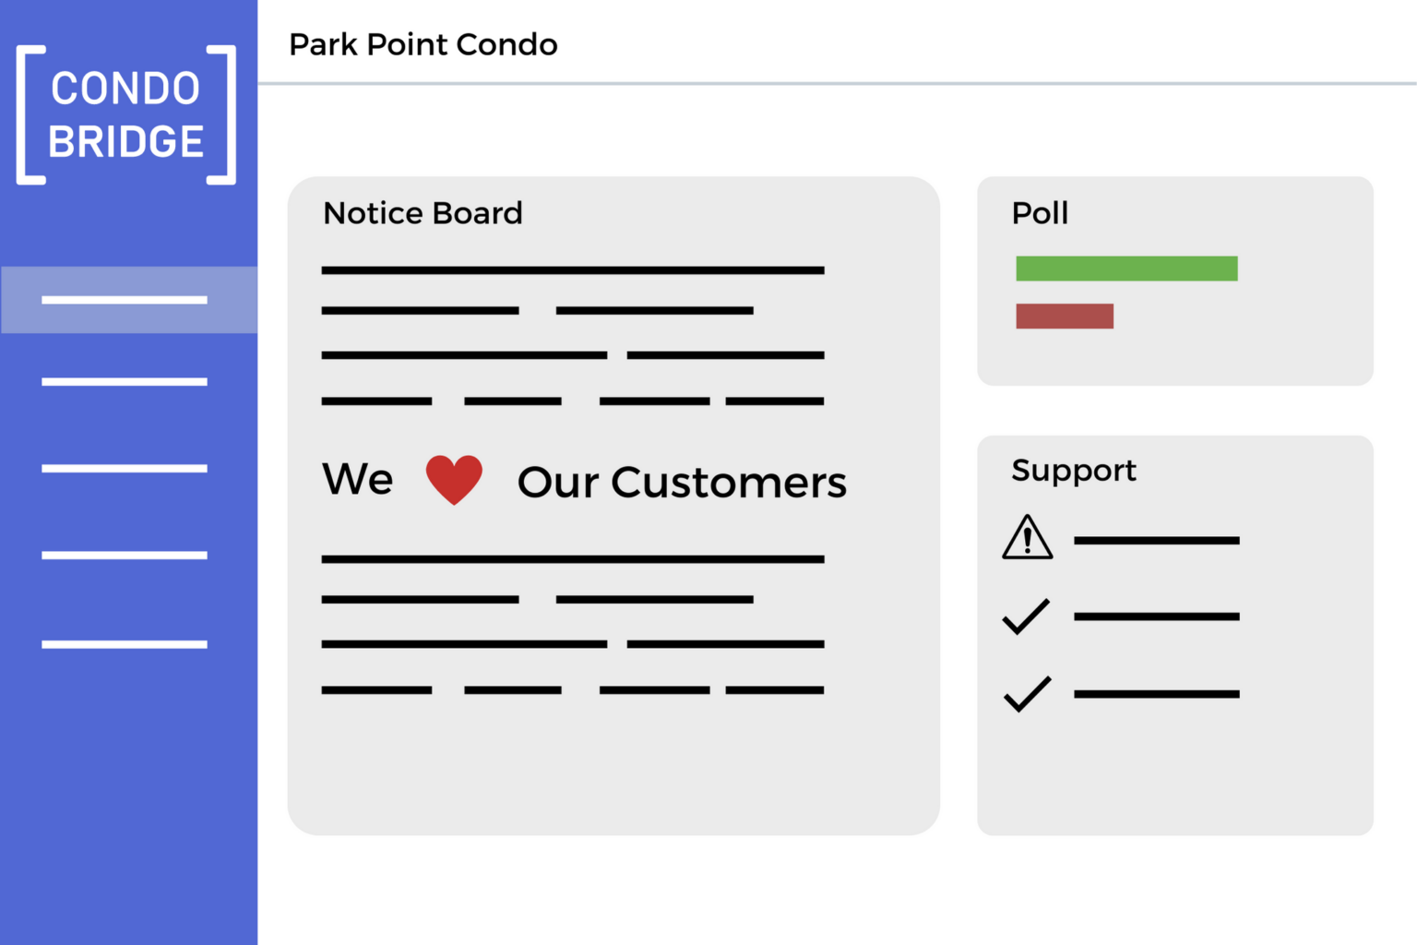Click the green poll result bar

click(1126, 269)
